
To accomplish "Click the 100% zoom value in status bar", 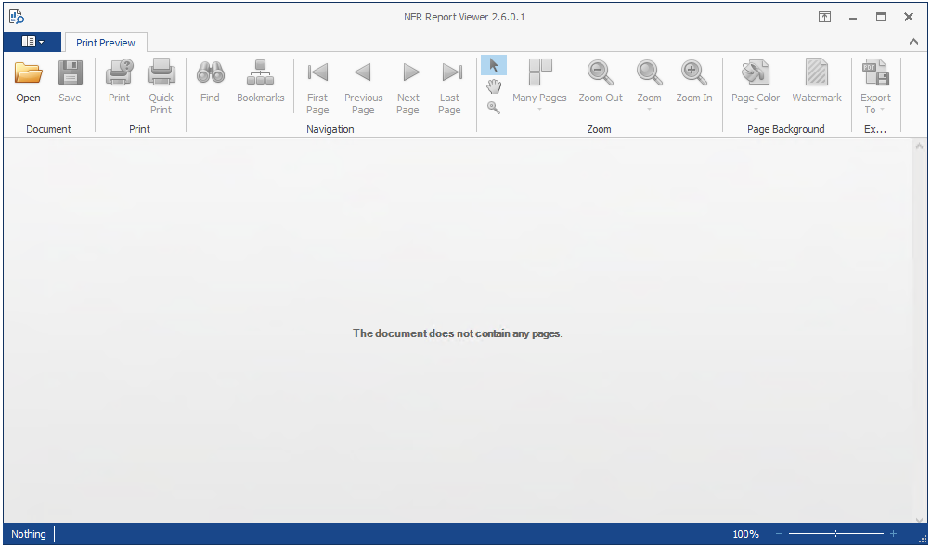I will (745, 534).
